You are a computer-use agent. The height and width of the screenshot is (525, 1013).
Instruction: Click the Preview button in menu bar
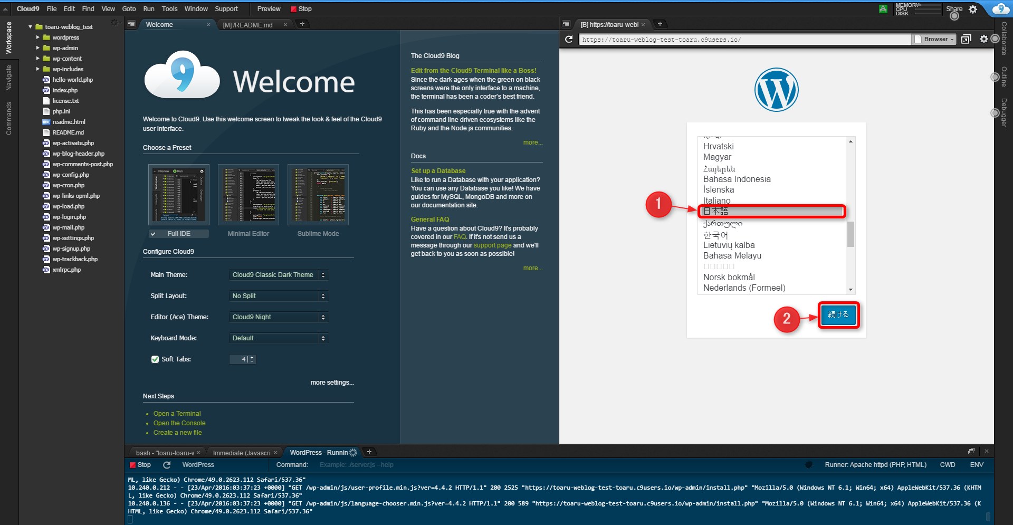pos(269,9)
